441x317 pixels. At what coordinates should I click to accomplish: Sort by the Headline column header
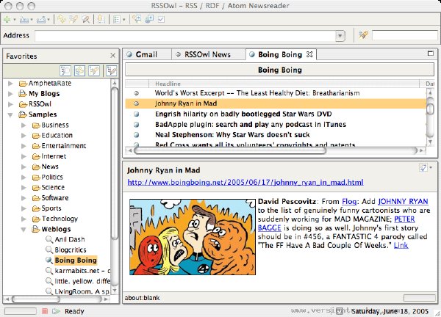(284, 84)
